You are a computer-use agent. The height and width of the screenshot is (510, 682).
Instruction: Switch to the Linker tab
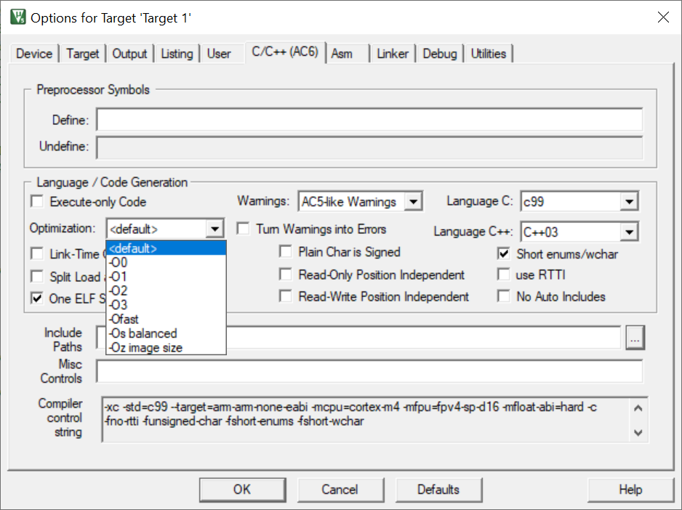(x=393, y=54)
